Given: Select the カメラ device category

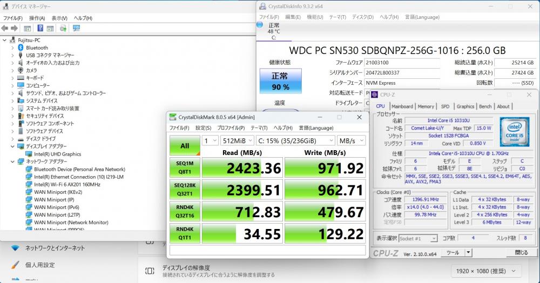Looking at the screenshot, I should point(31,70).
